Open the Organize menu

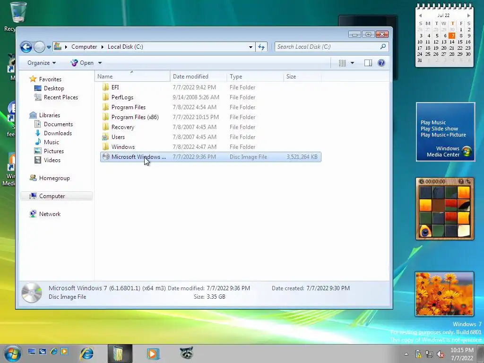click(42, 63)
